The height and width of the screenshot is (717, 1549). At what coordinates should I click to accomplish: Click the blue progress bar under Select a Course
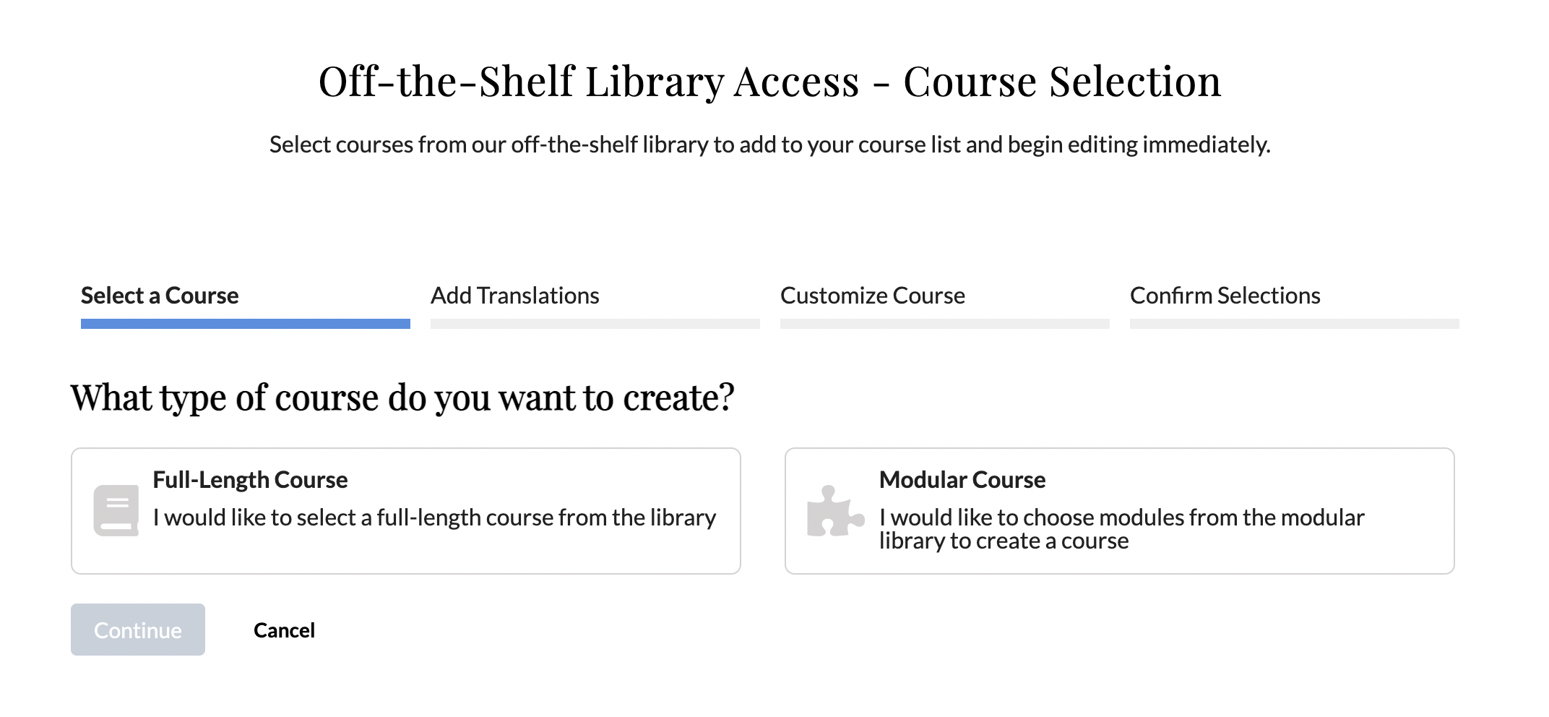[x=245, y=324]
